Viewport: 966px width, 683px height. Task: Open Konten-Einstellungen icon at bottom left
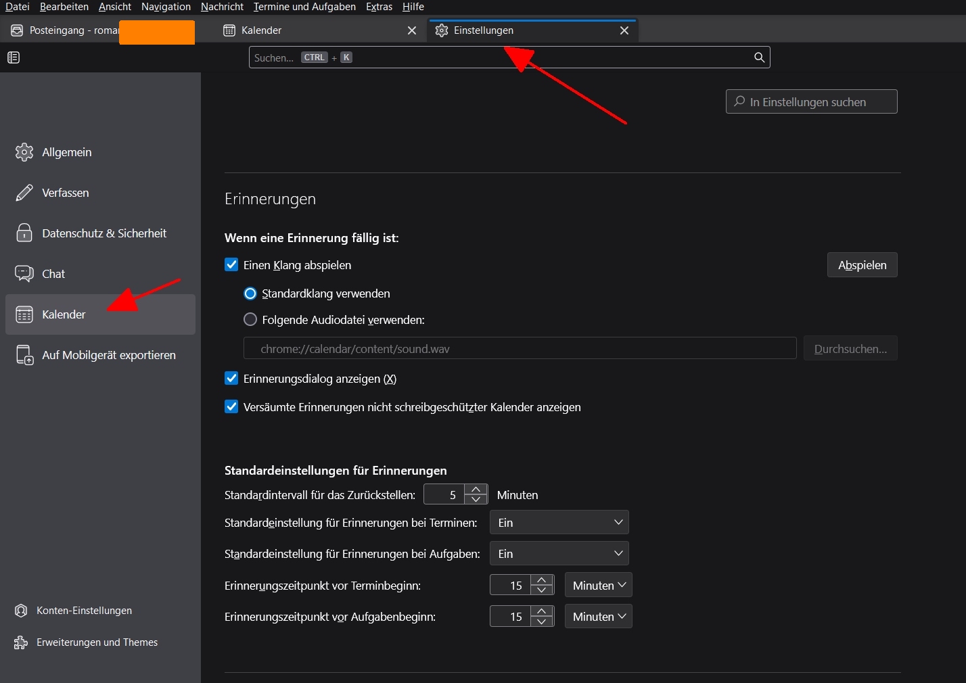21,611
